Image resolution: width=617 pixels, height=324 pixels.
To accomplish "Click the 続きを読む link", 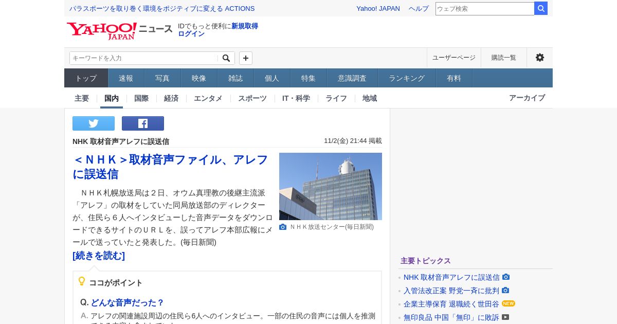I will 99,256.
